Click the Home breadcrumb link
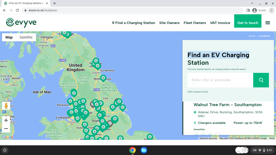 click(x=252, y=36)
